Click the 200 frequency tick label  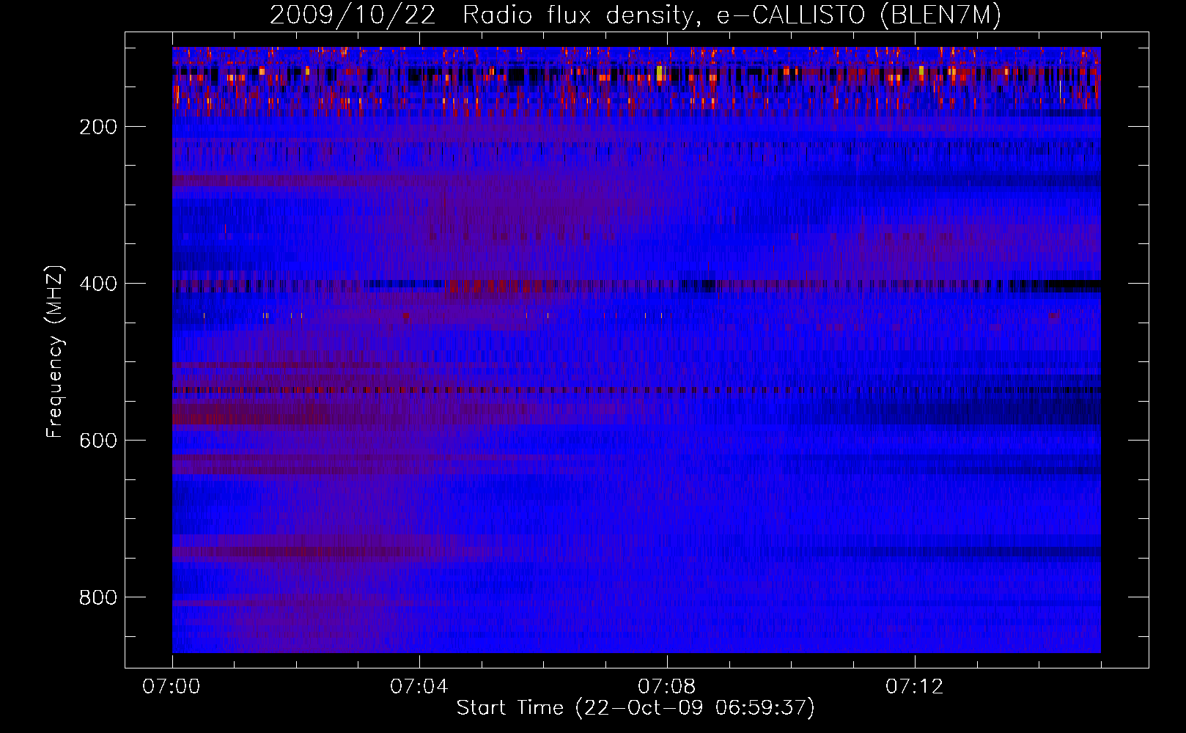point(98,127)
